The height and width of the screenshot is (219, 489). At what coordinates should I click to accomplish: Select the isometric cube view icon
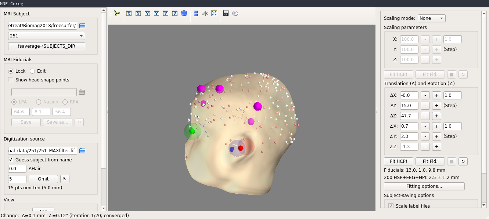[183, 13]
